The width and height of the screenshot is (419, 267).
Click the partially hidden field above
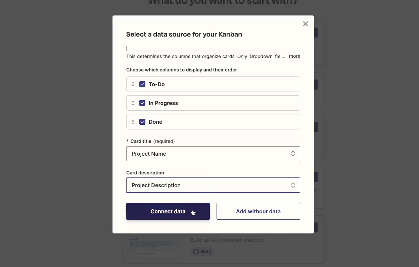(x=213, y=48)
